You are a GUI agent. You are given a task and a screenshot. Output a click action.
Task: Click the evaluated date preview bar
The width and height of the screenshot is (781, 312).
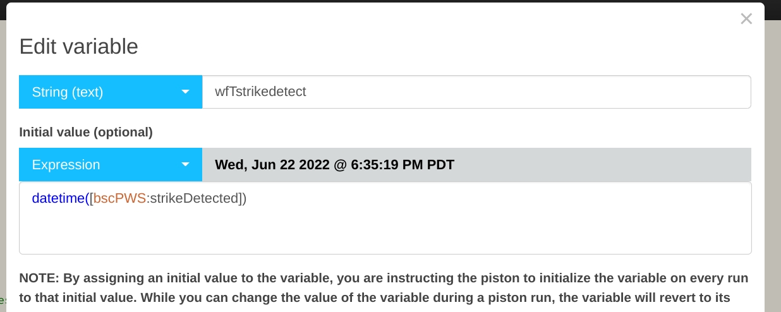569,165
